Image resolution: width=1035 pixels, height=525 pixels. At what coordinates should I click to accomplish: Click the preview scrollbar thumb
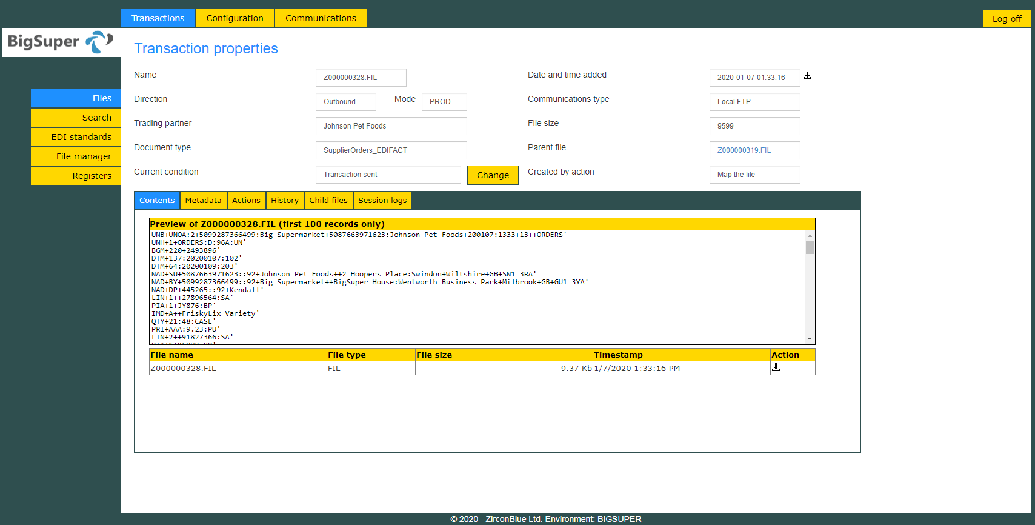810,247
